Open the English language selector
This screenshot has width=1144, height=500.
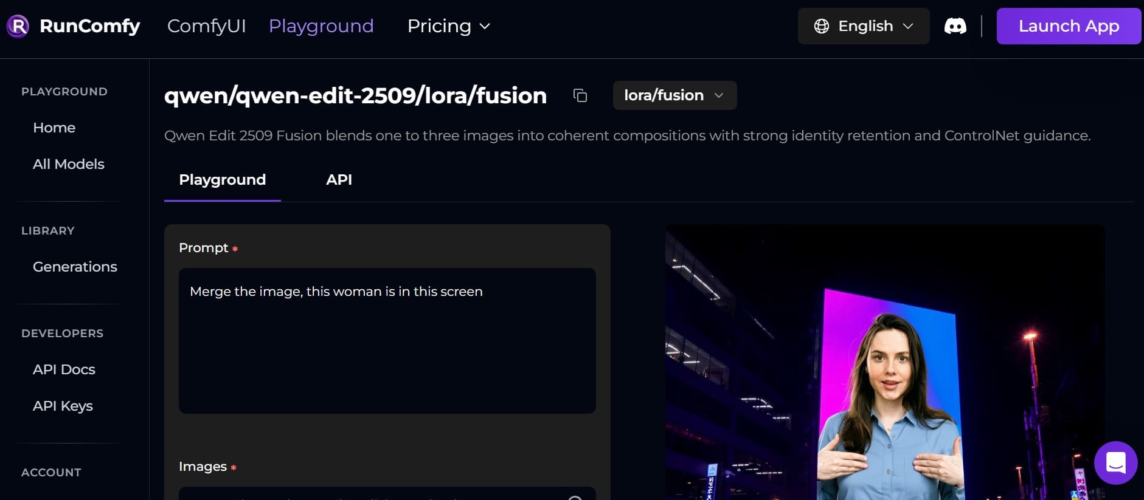tap(864, 26)
